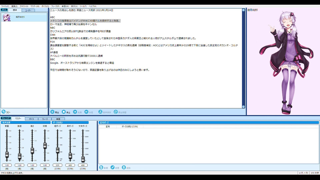Viewport: 320px width, 180px height.
Task: Click the 再生時間 playback time icon
Action: pos(116,112)
